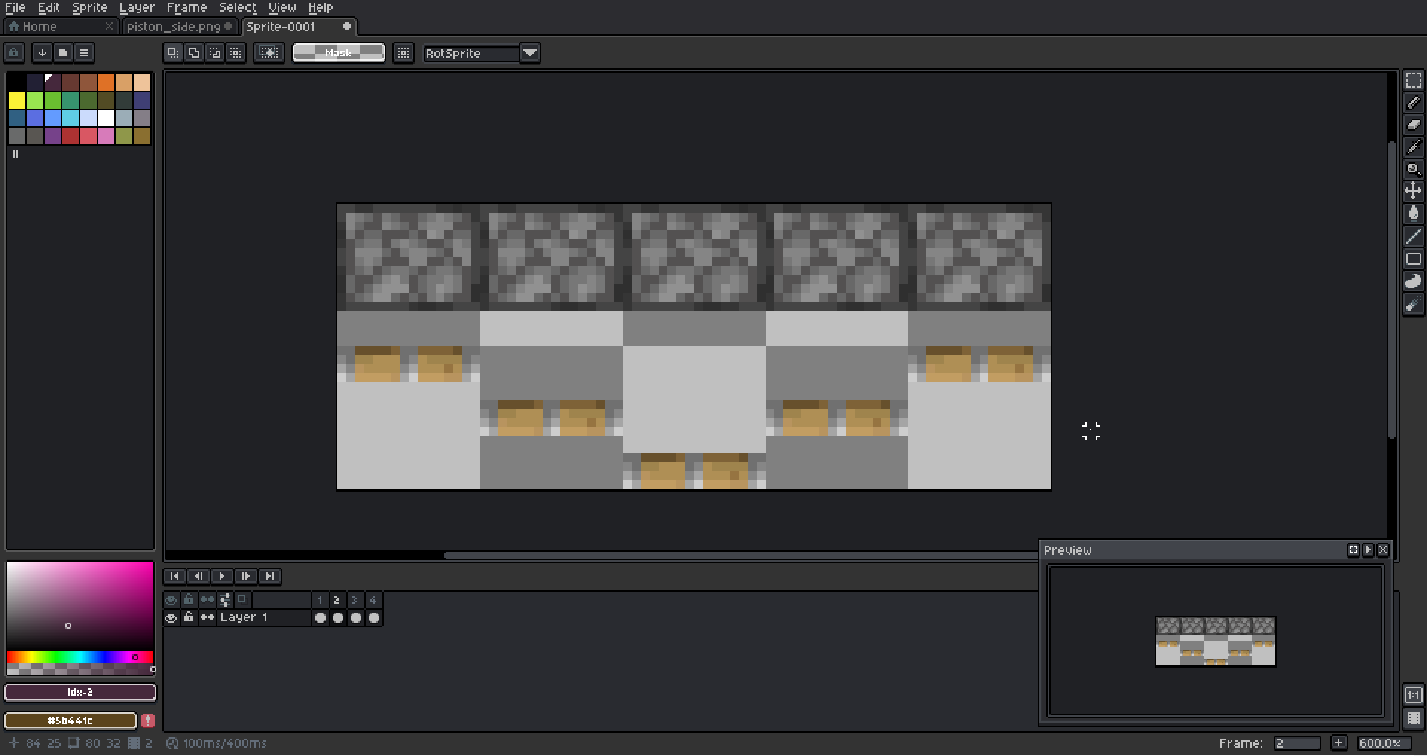Click the color warning icon beside #5b441c

pos(148,720)
